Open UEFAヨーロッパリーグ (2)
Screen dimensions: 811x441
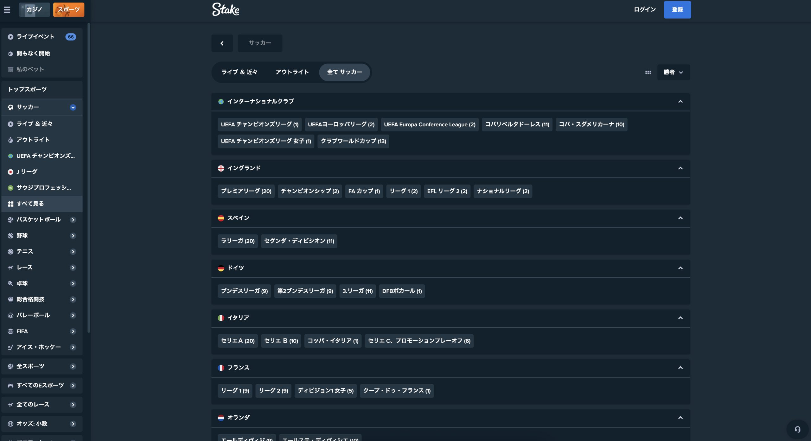(x=341, y=125)
